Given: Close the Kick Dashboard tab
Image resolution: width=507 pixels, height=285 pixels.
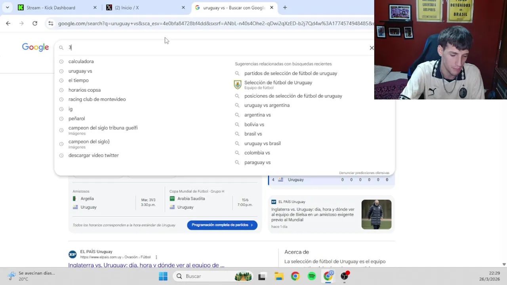Looking at the screenshot, I should (95, 8).
